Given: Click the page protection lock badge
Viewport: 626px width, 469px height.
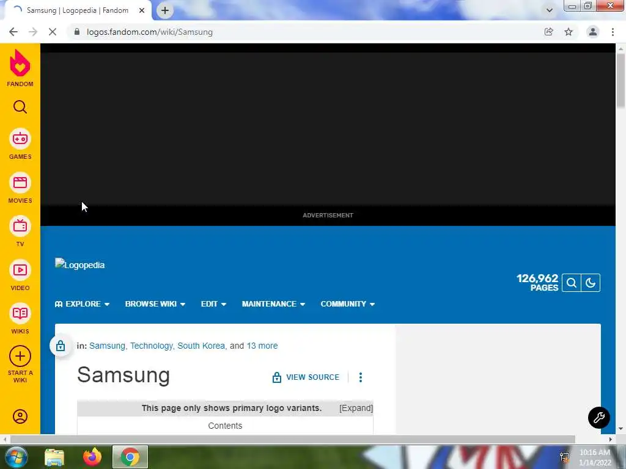Looking at the screenshot, I should click(61, 346).
